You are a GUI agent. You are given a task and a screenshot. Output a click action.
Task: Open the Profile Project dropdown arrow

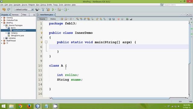pos(68,9)
